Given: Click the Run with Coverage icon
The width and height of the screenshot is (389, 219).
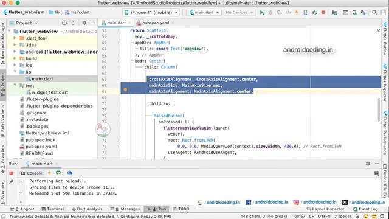Looking at the screenshot, I should tap(279, 12).
